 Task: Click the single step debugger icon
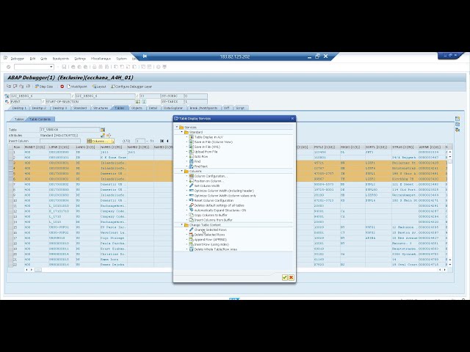[x=9, y=87]
